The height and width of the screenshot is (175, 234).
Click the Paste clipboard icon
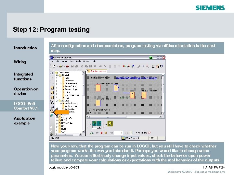point(90,66)
